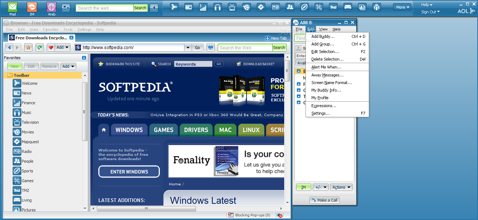Go to browser Home page

coord(28,48)
